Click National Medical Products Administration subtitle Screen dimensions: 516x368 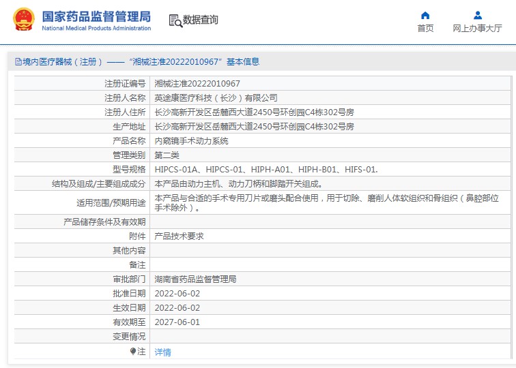96,28
